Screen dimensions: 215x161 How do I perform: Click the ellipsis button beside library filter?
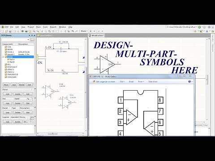[x=32, y=39]
